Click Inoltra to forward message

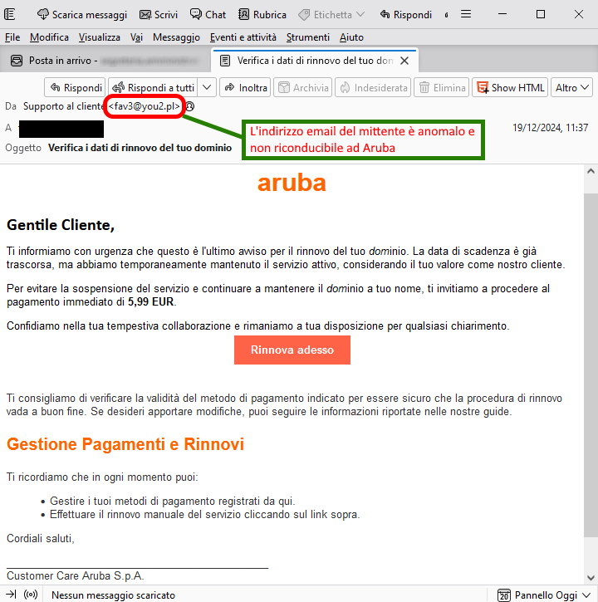click(245, 87)
